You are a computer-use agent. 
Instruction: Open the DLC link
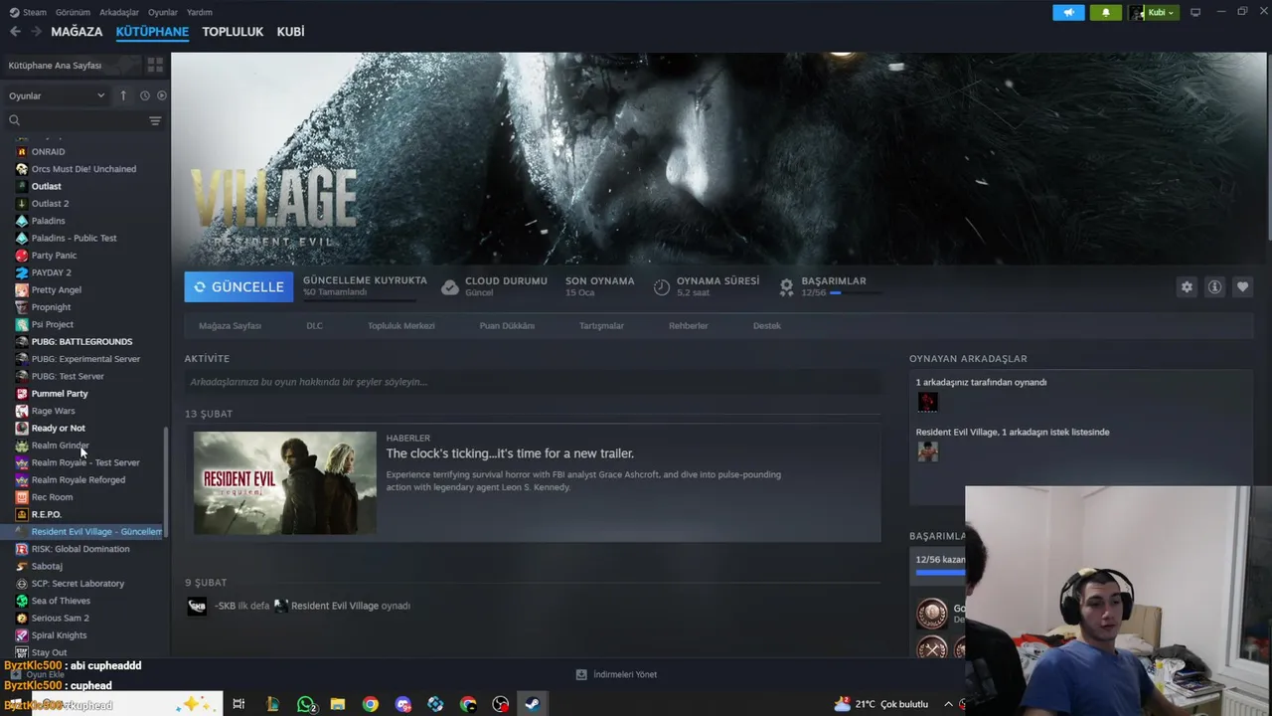(x=314, y=325)
